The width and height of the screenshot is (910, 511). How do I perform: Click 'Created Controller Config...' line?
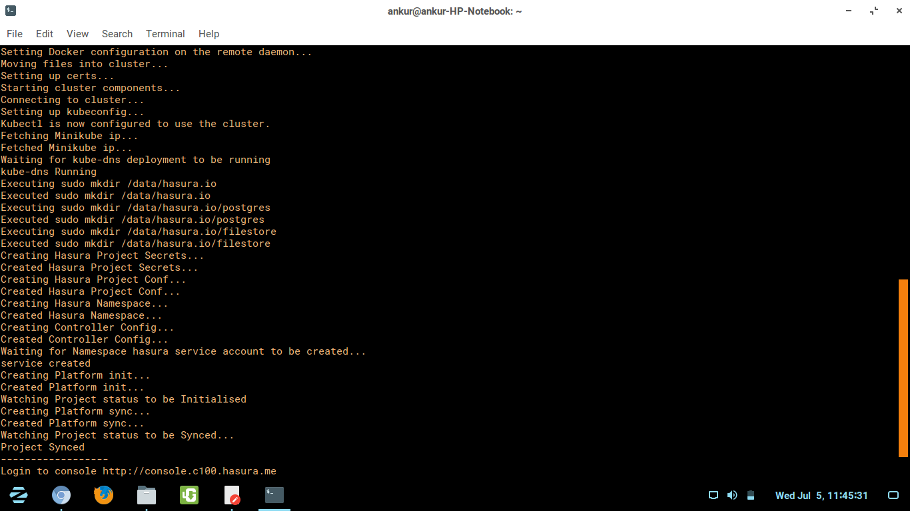tap(85, 339)
